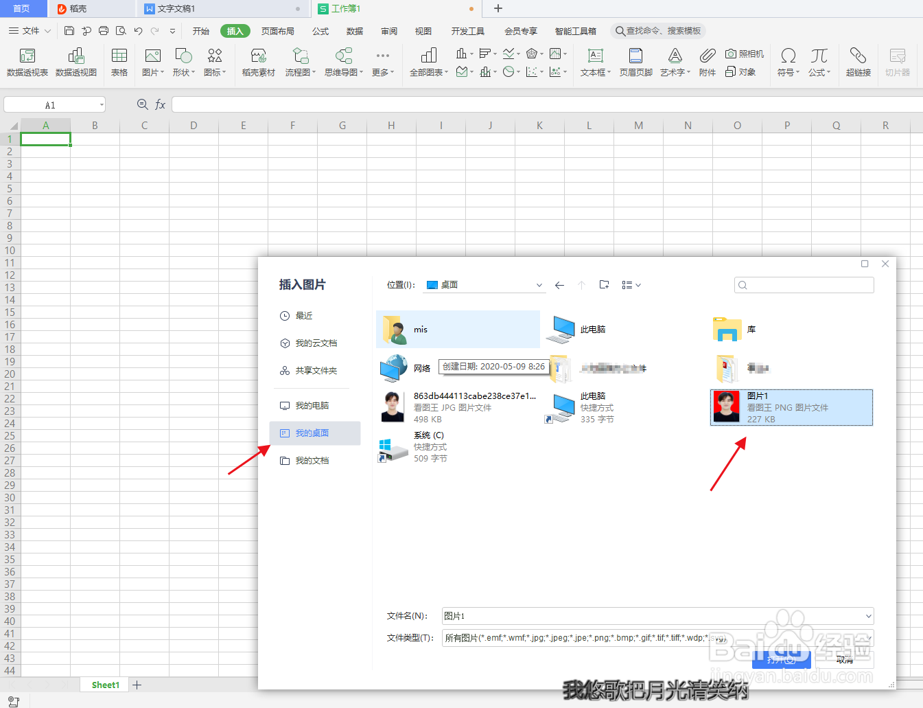923x708 pixels.
Task: Go back in the insert picture dialog
Action: [x=559, y=285]
